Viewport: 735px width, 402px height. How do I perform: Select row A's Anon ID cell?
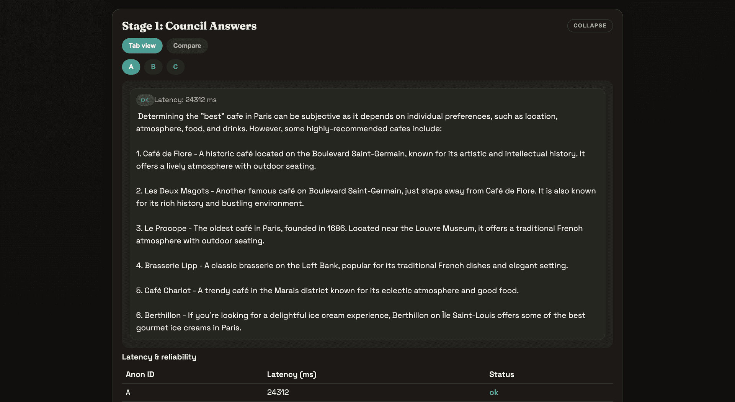[128, 392]
